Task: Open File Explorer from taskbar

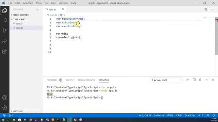Action: click(14, 120)
